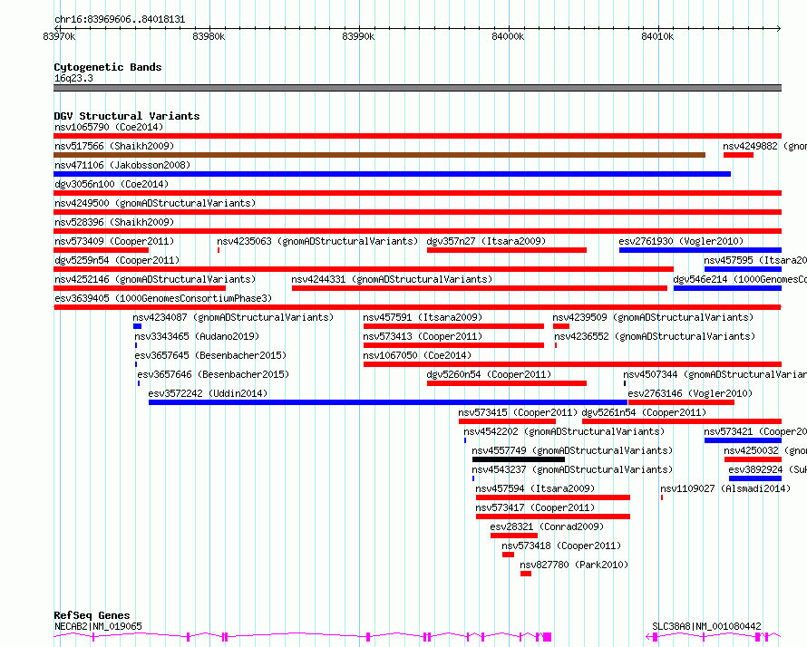807x647 pixels.
Task: Click the 84010k ruler position label
Action: pyautogui.click(x=657, y=36)
